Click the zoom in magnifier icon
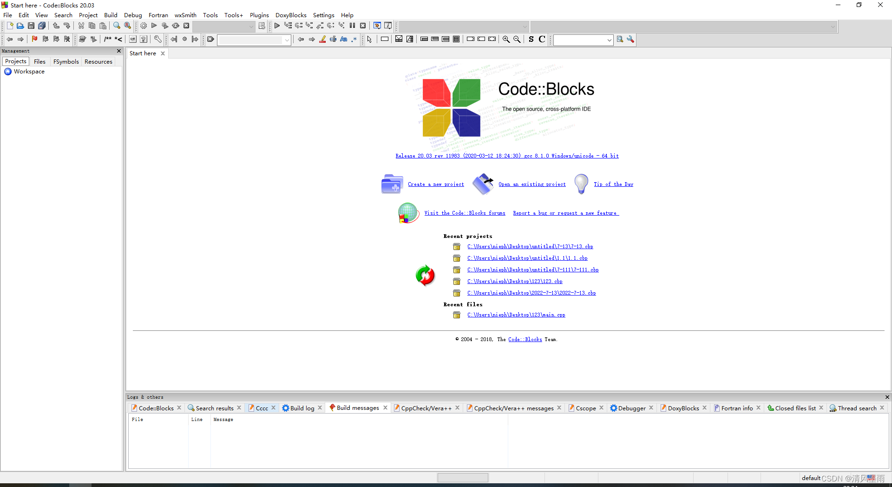The image size is (892, 487). 506,39
